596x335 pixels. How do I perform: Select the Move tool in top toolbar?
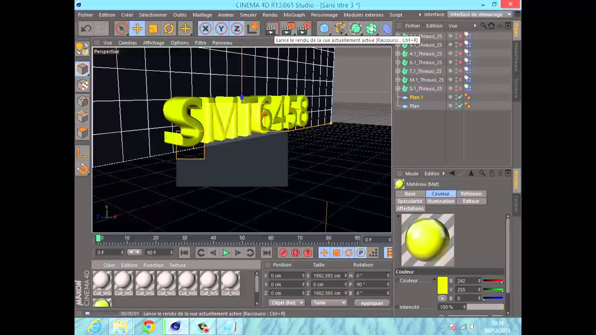(137, 29)
